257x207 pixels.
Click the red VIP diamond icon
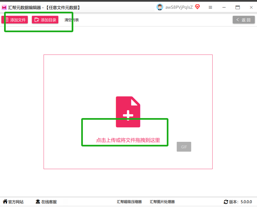coord(198,7)
